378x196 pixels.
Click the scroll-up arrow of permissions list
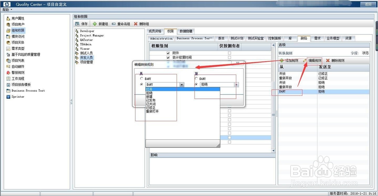tap(273, 45)
